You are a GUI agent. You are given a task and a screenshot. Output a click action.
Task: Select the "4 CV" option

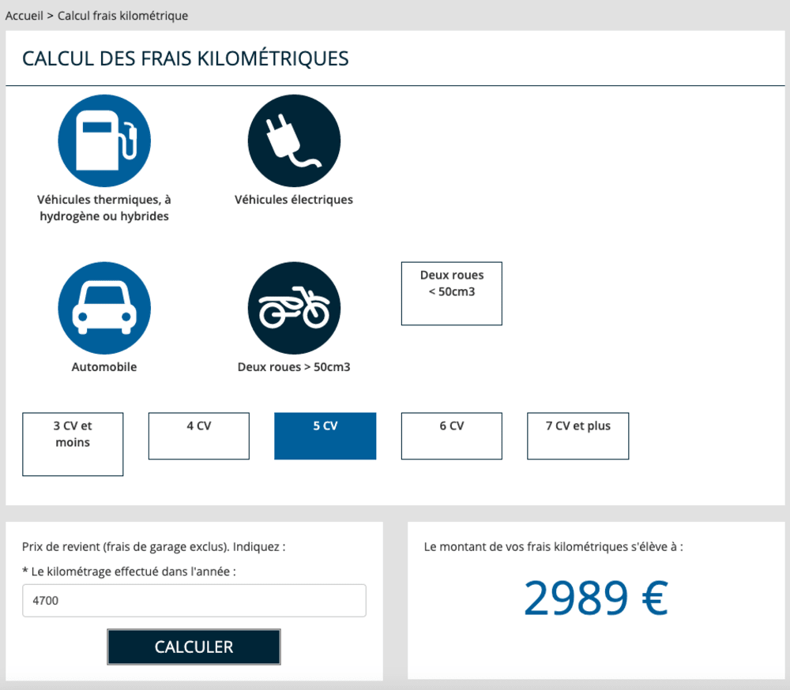[198, 436]
